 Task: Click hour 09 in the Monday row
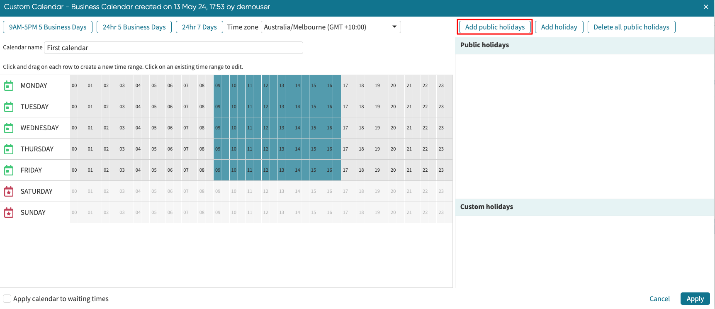pos(218,86)
